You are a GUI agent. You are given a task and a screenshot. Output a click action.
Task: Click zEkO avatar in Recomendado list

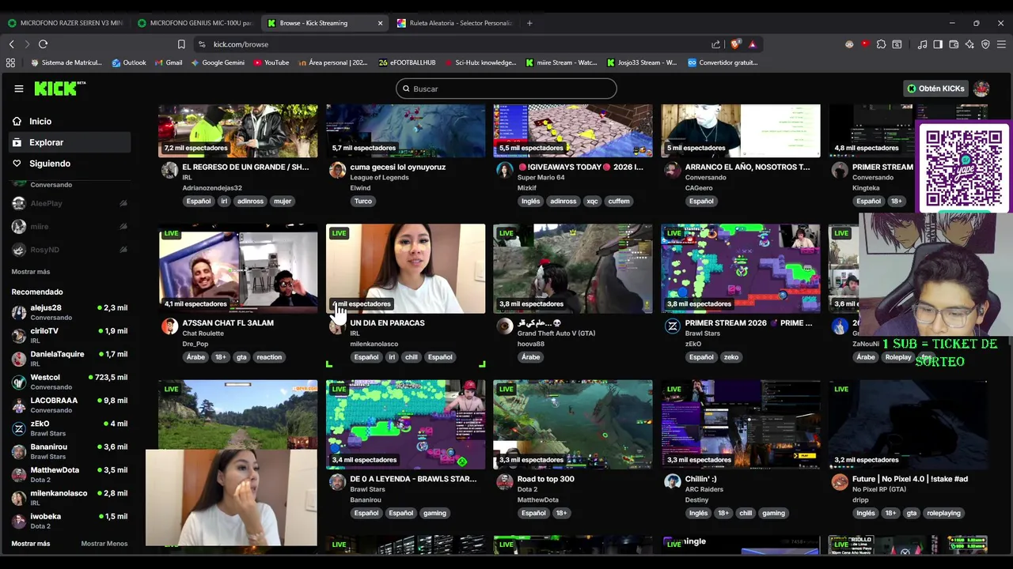point(19,428)
